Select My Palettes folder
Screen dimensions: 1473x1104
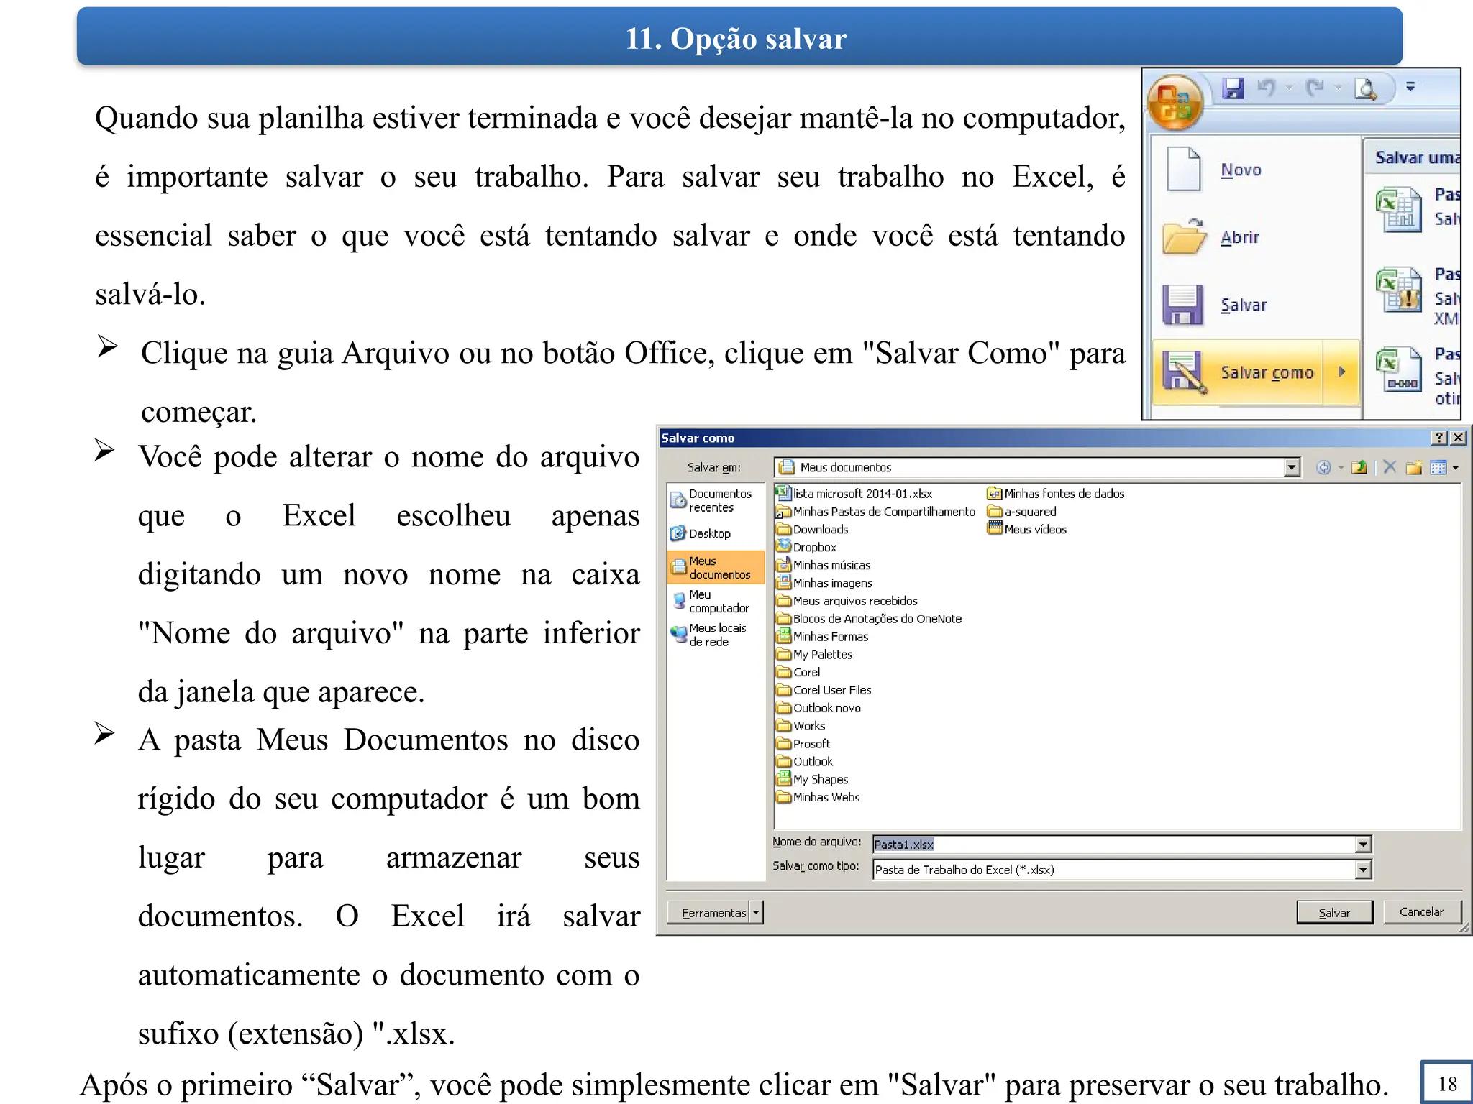point(815,655)
